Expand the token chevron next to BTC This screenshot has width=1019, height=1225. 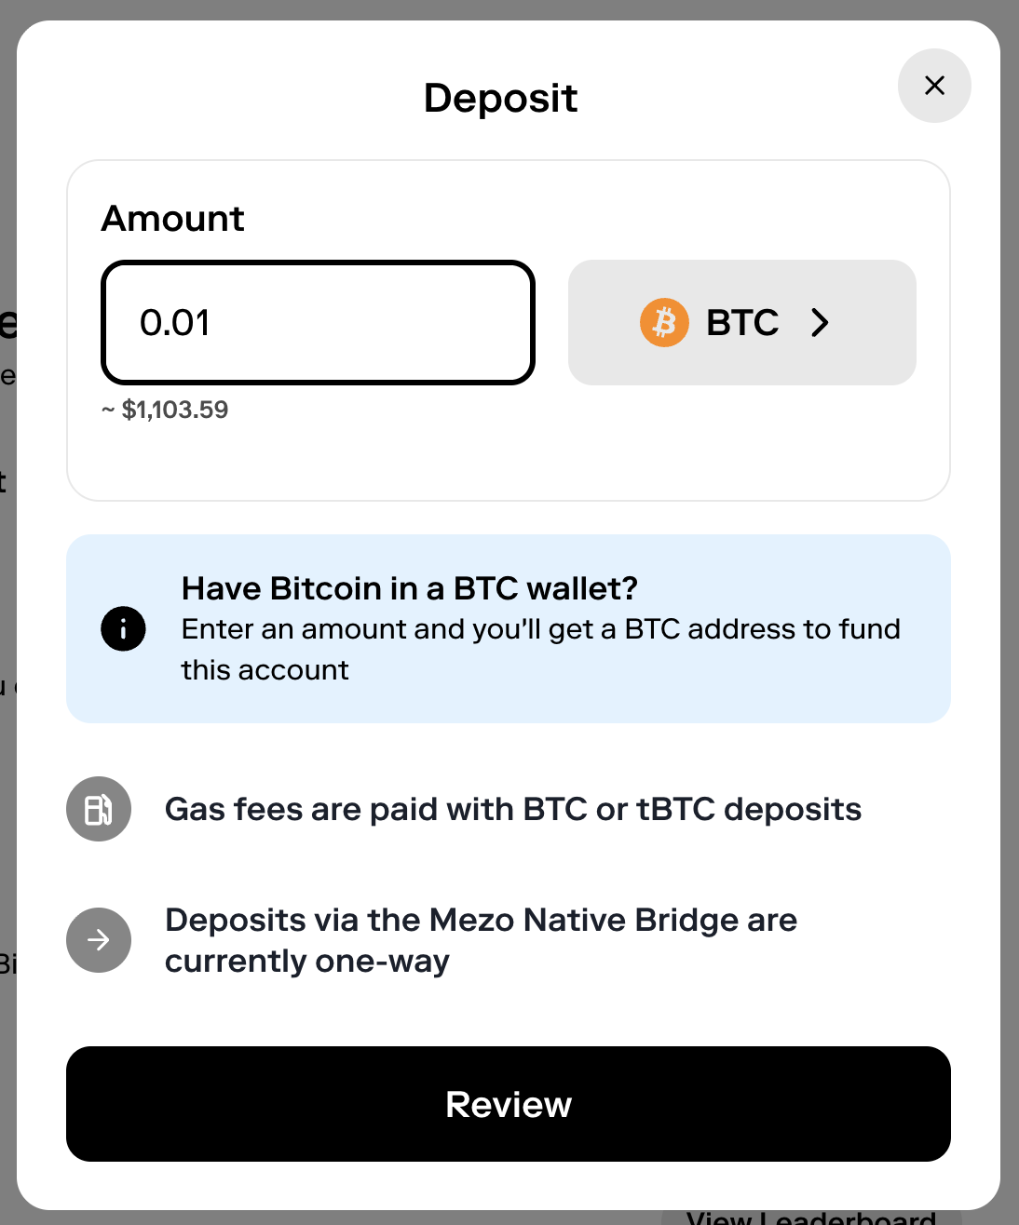tap(820, 322)
